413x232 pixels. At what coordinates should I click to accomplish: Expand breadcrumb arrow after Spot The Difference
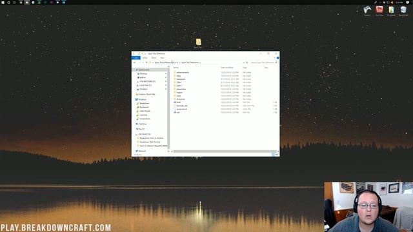(x=200, y=63)
